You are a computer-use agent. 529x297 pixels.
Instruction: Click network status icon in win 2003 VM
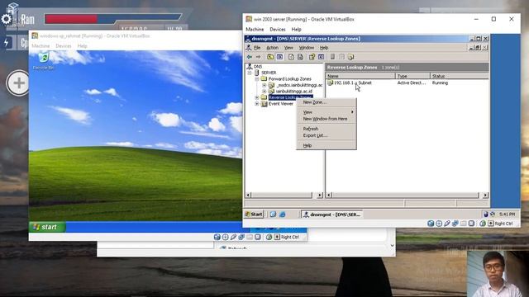[x=455, y=224]
